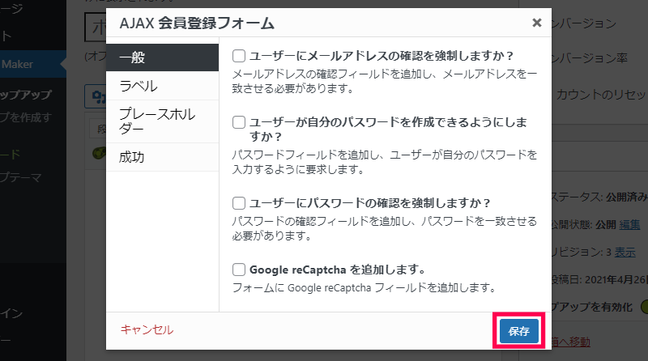Viewport: 648px width, 361px height.
Task: Click the 表示 link next to リビジョン
Action: (x=625, y=252)
